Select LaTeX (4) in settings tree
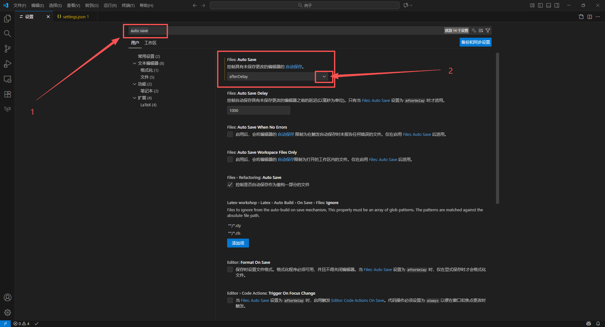 click(148, 105)
